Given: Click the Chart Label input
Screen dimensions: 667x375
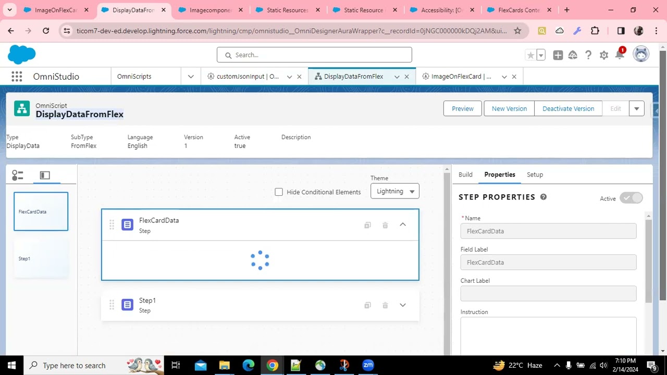Looking at the screenshot, I should tap(548, 293).
